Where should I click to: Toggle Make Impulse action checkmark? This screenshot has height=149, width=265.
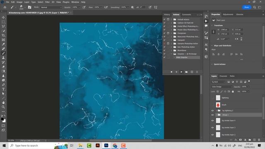(164, 58)
